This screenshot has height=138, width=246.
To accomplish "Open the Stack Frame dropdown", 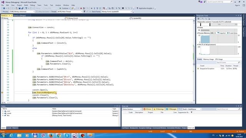I will [x=116, y=11].
